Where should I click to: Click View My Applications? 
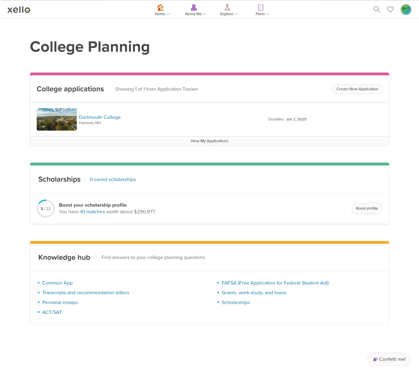(x=209, y=141)
